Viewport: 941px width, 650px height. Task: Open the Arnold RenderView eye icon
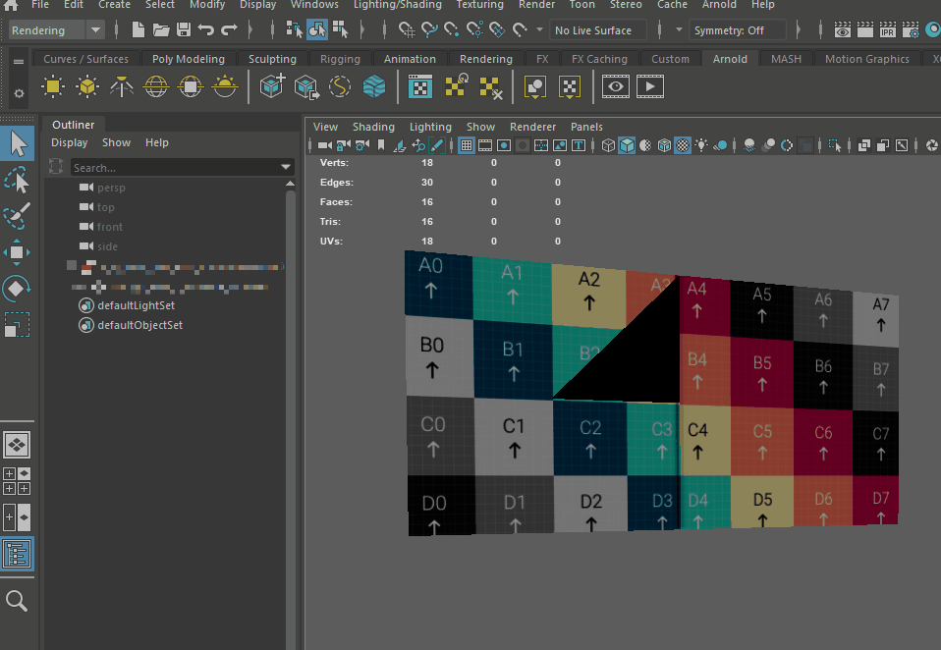pos(616,87)
